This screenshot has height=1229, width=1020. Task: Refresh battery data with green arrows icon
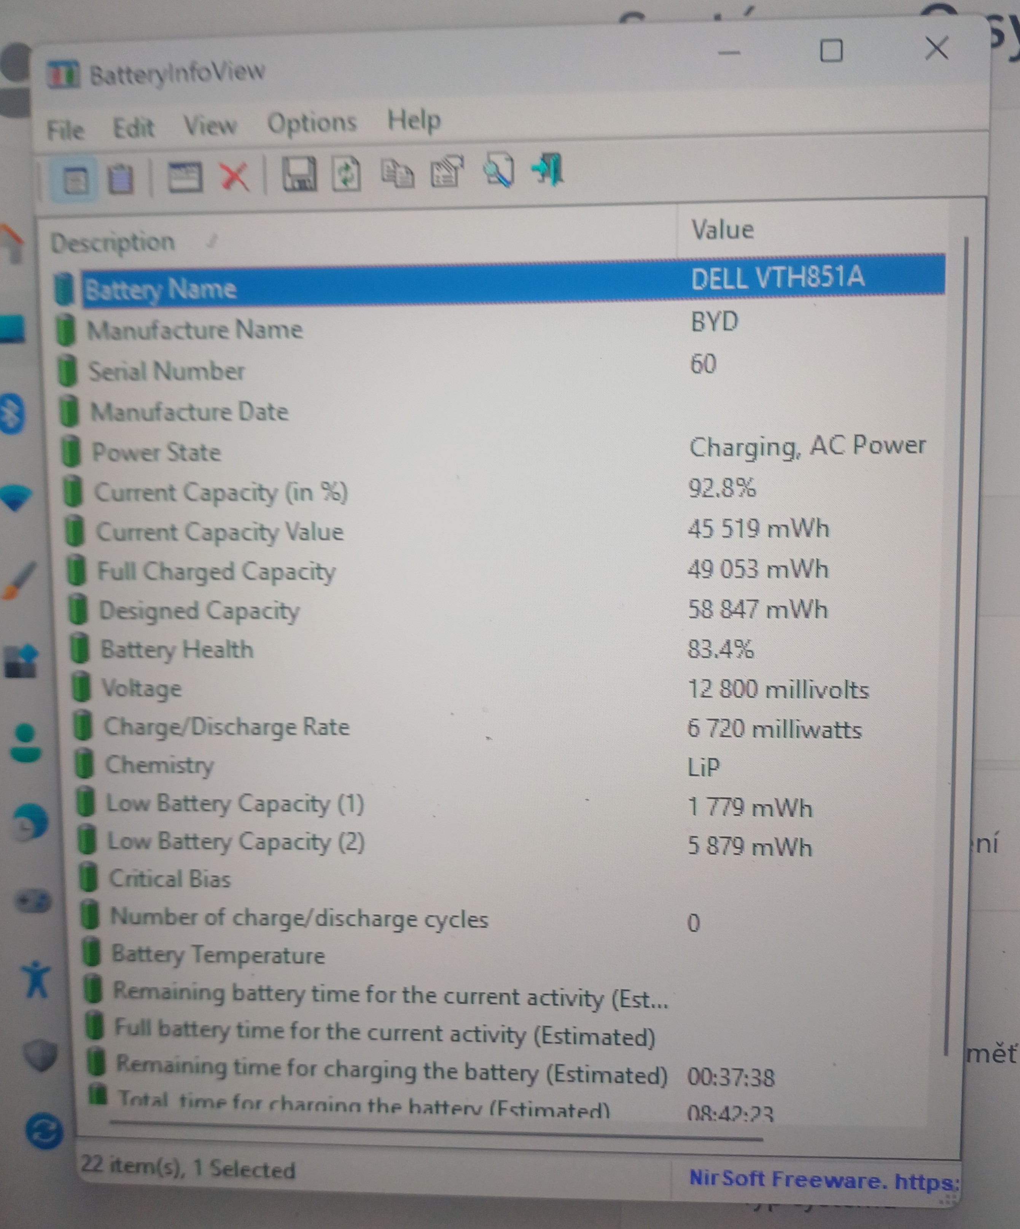pos(347,174)
